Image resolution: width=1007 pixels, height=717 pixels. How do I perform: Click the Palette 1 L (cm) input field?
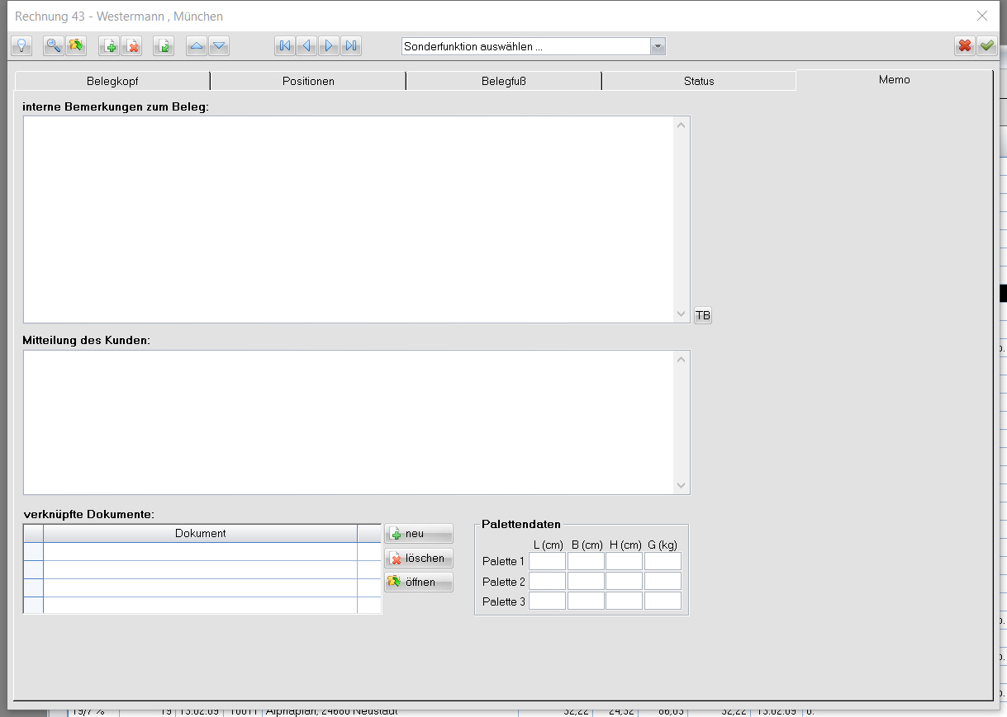click(x=547, y=560)
